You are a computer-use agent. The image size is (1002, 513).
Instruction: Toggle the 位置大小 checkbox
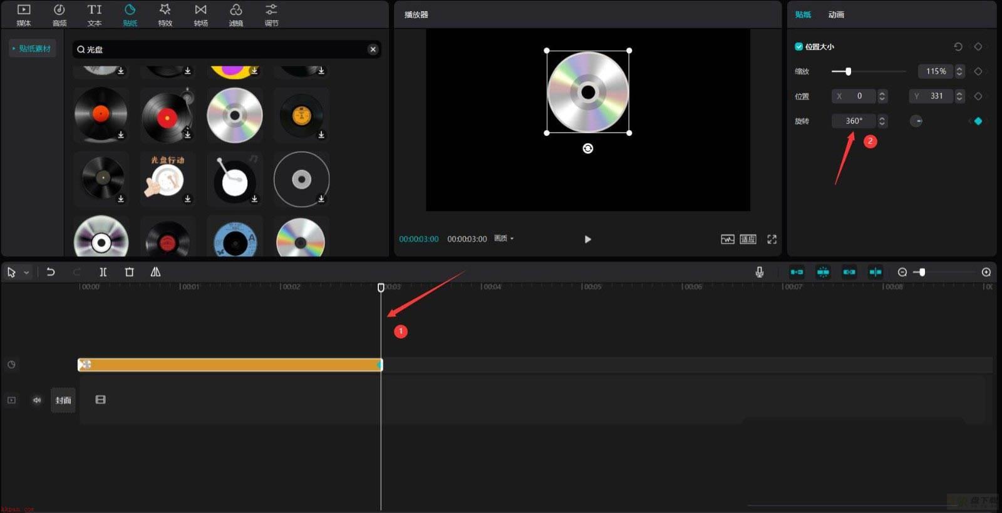tap(798, 46)
